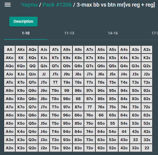Screen dimensions: 158x155
Task: Click the A2s cell
Action: pyautogui.click(x=147, y=49)
